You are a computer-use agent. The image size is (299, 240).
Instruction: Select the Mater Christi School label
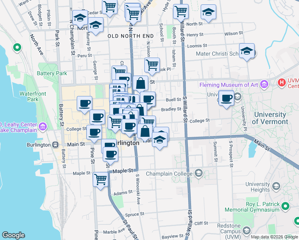[217, 54]
